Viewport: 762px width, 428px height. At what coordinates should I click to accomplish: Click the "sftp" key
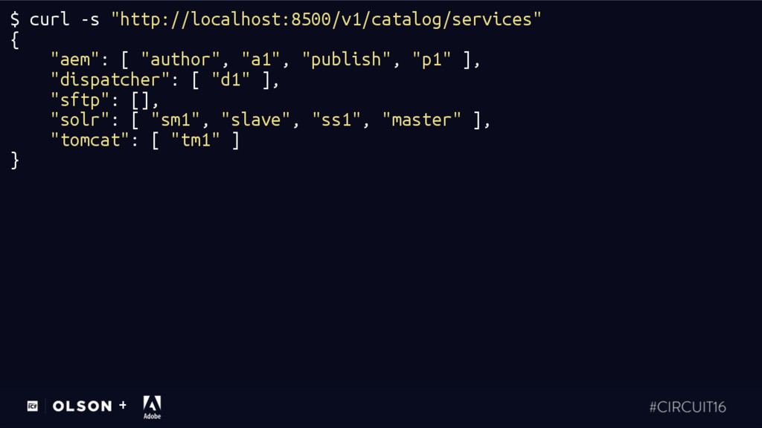click(x=80, y=100)
